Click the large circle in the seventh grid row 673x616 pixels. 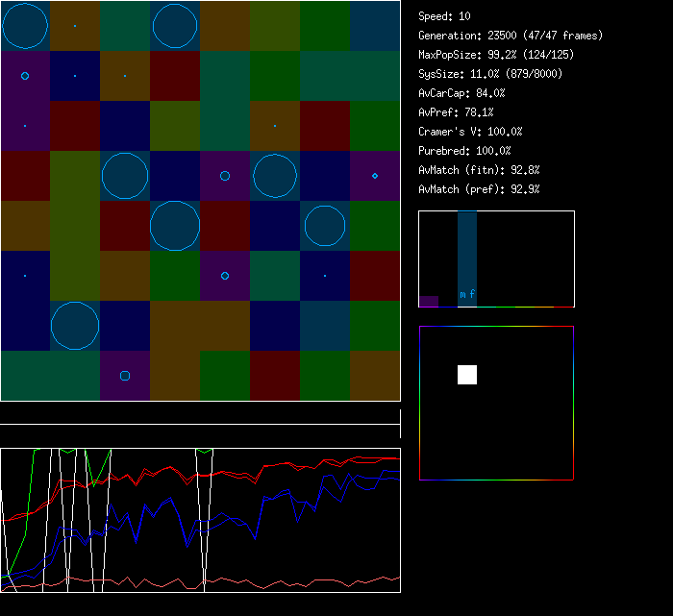pyautogui.click(x=75, y=326)
